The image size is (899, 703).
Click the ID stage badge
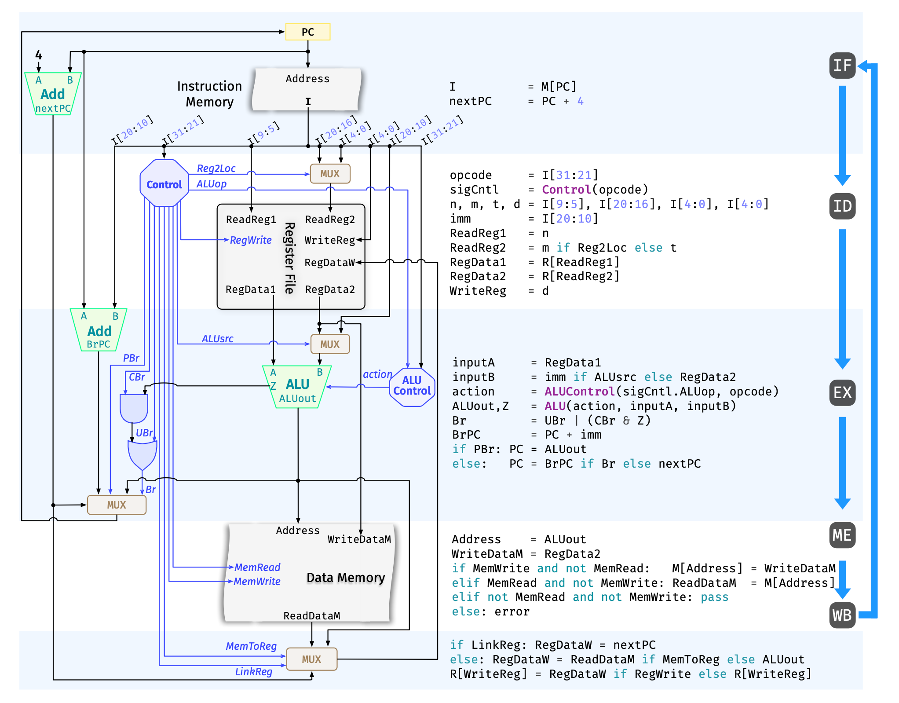point(842,206)
